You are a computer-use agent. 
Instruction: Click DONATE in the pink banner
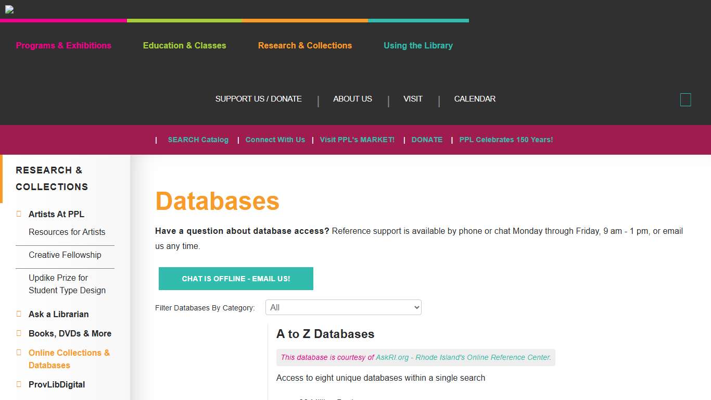point(427,140)
